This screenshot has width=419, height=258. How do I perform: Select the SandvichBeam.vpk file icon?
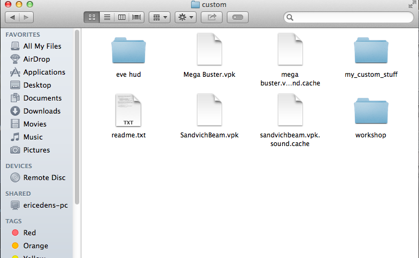(210, 110)
